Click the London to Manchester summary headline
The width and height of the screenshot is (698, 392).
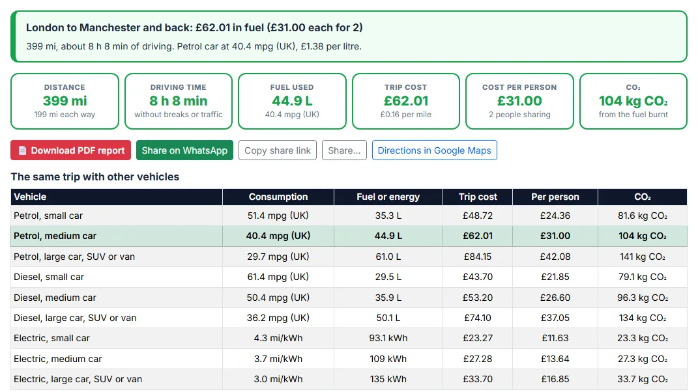pos(194,27)
